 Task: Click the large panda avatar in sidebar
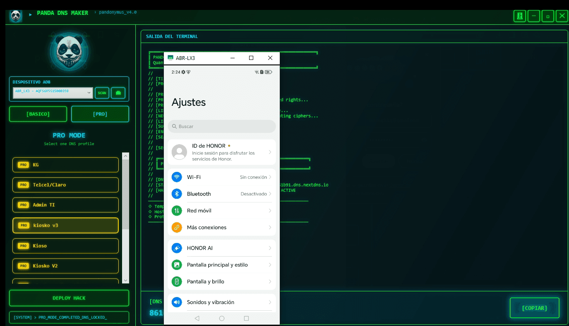tap(69, 50)
